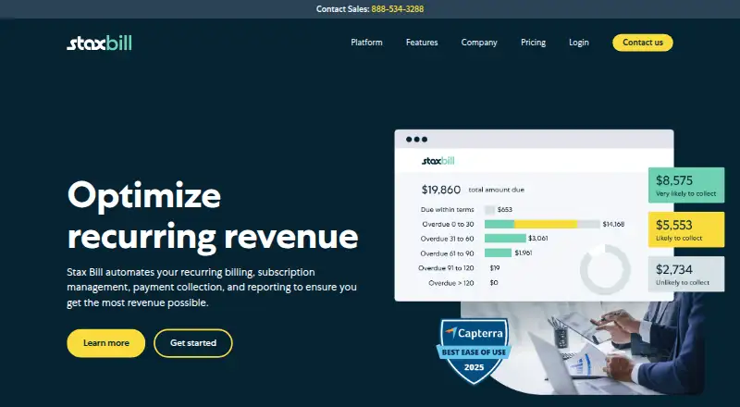Image resolution: width=740 pixels, height=407 pixels.
Task: Click the office meeting photo thumbnail
Action: click(x=583, y=348)
